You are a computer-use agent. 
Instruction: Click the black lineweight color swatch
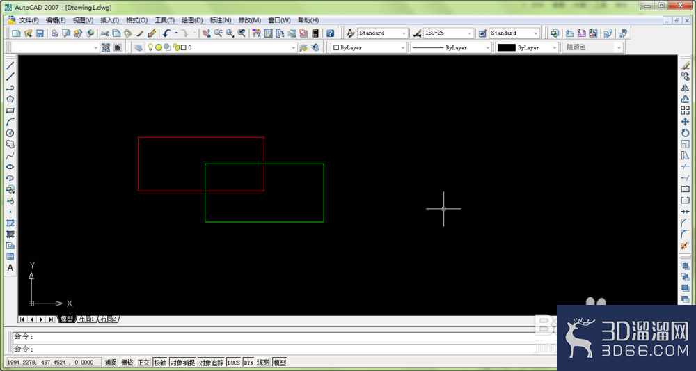point(507,47)
